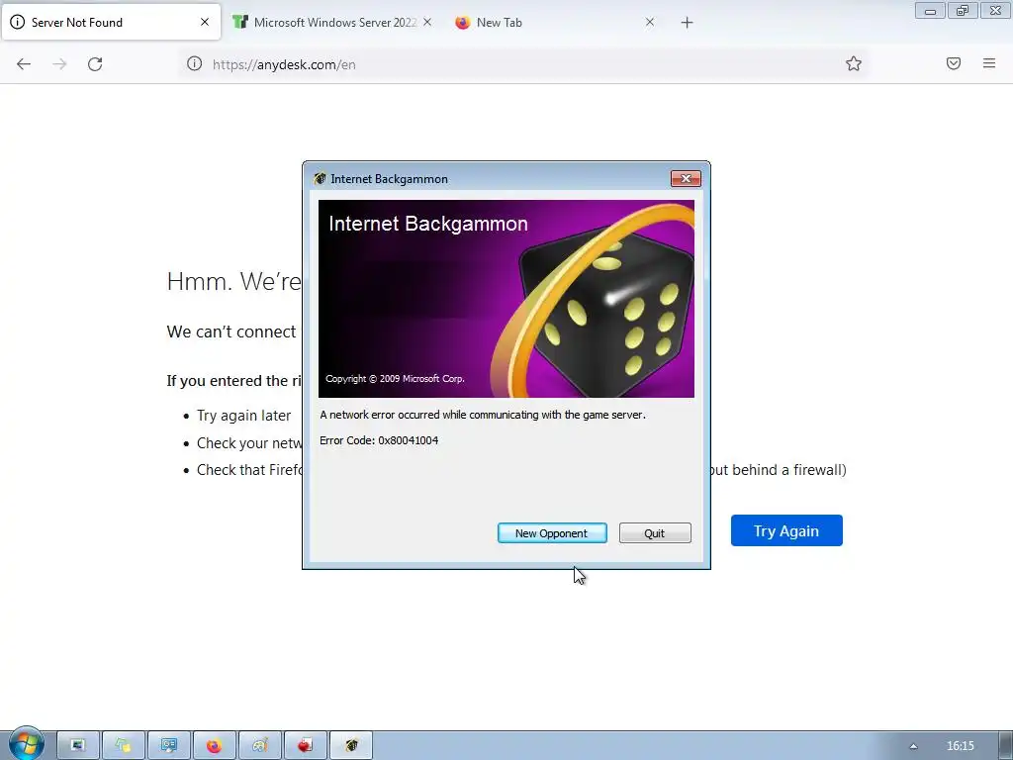
Task: Select Internet Backgammon taskbar button
Action: [x=351, y=746]
